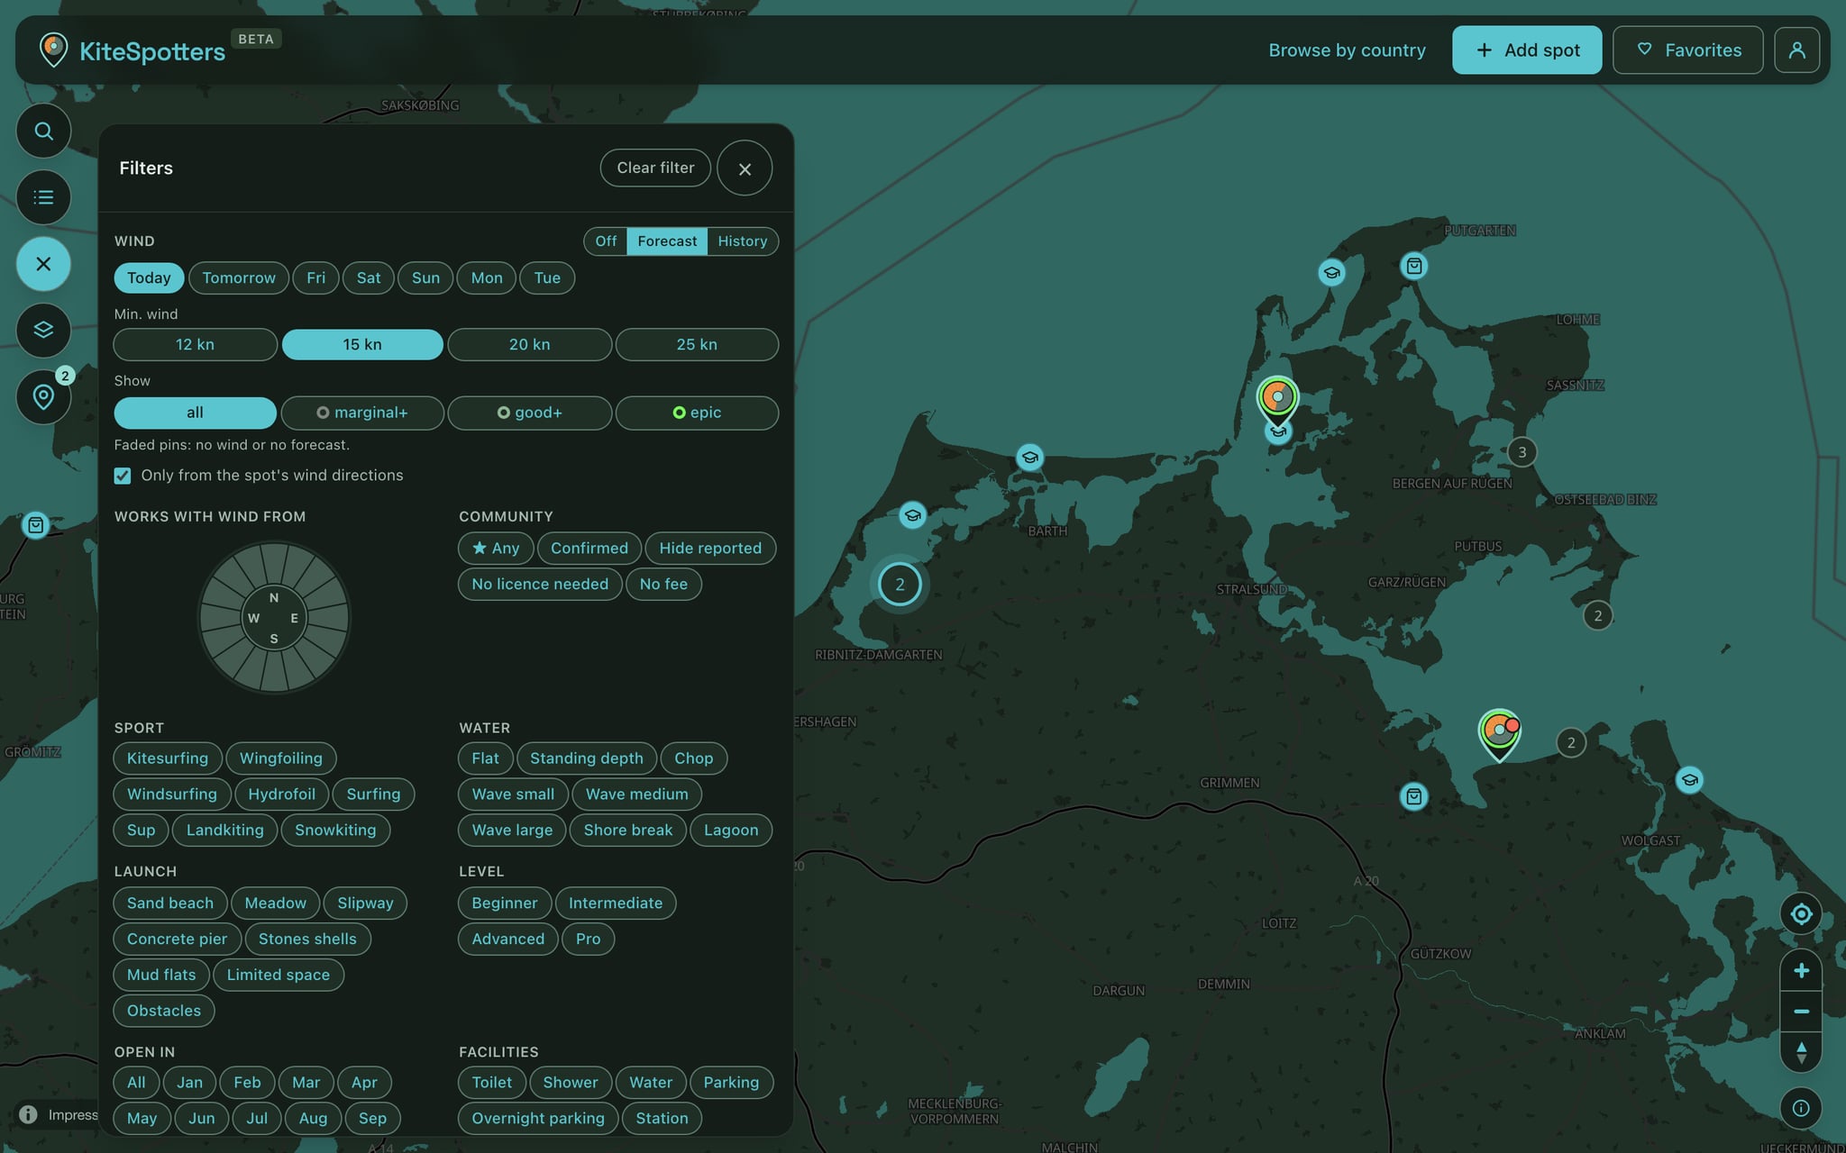Screen dimensions: 1846x1153
Task: Open the spot list view icon
Action: pyautogui.click(x=43, y=197)
